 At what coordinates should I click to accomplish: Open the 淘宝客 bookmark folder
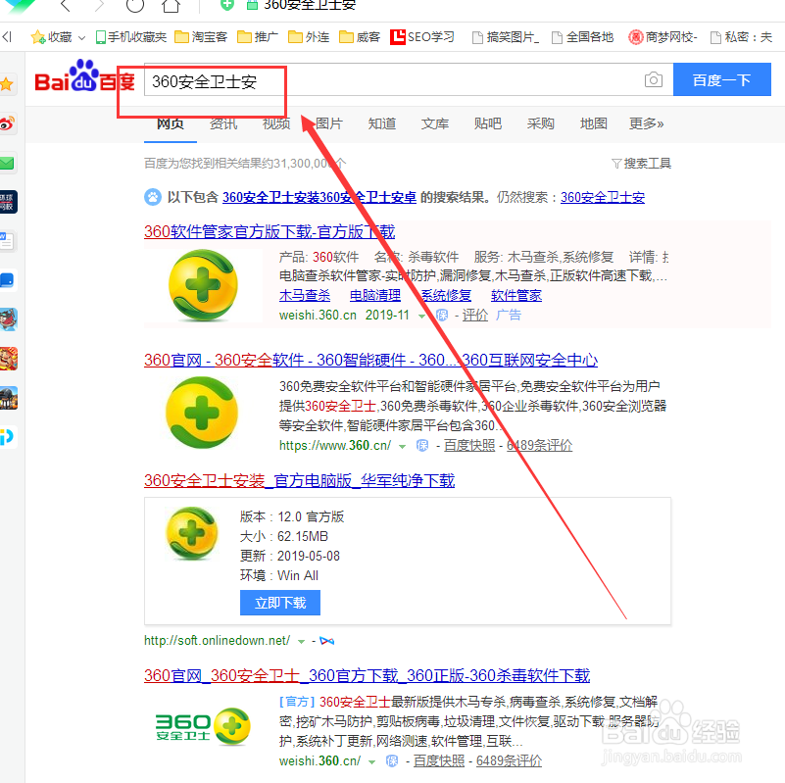201,37
